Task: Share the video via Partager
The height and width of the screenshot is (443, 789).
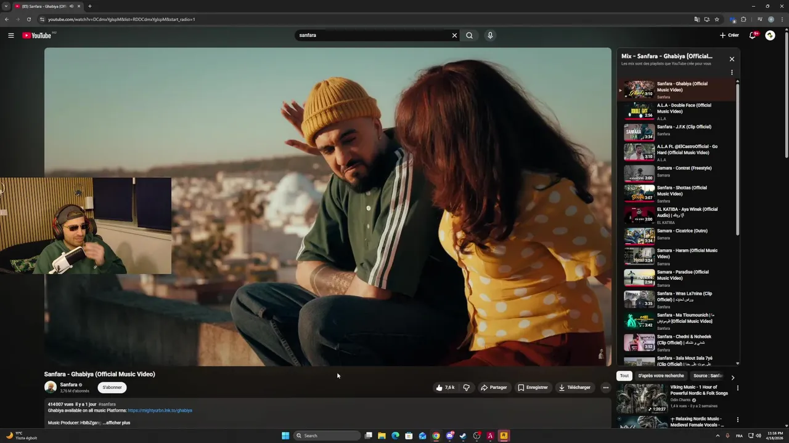Action: 494,388
